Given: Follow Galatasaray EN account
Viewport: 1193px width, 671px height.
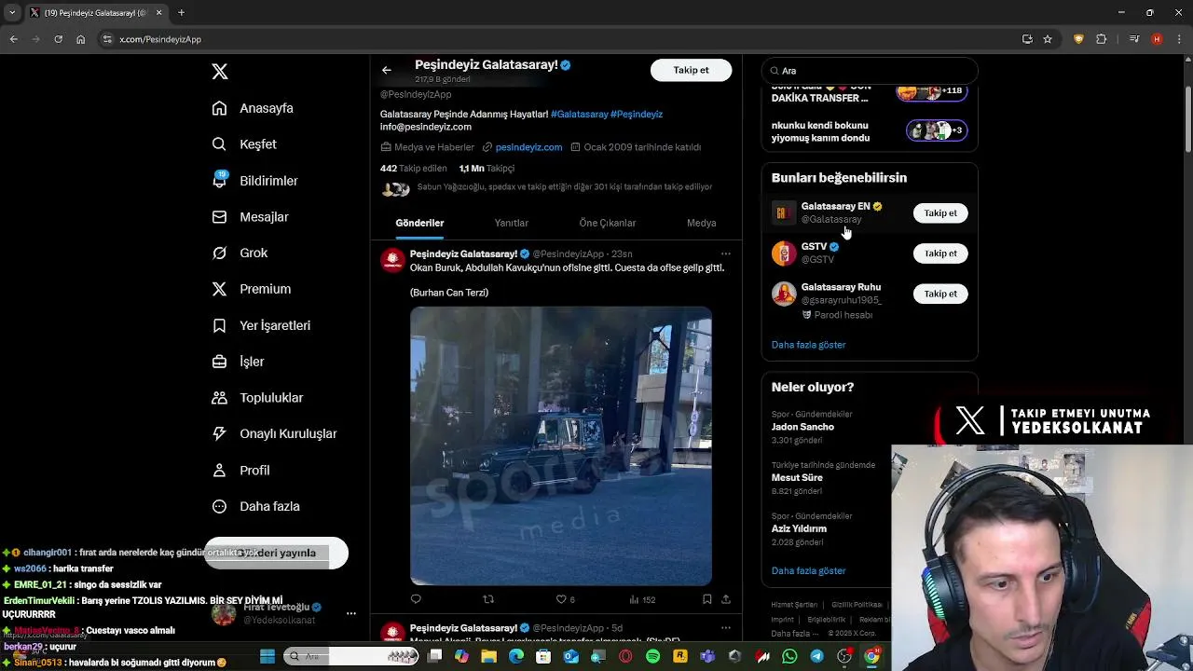Looking at the screenshot, I should pos(940,213).
